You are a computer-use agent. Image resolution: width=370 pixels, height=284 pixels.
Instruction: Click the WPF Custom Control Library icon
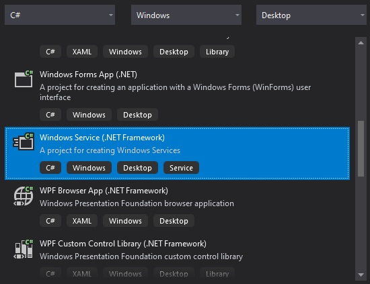pyautogui.click(x=24, y=249)
